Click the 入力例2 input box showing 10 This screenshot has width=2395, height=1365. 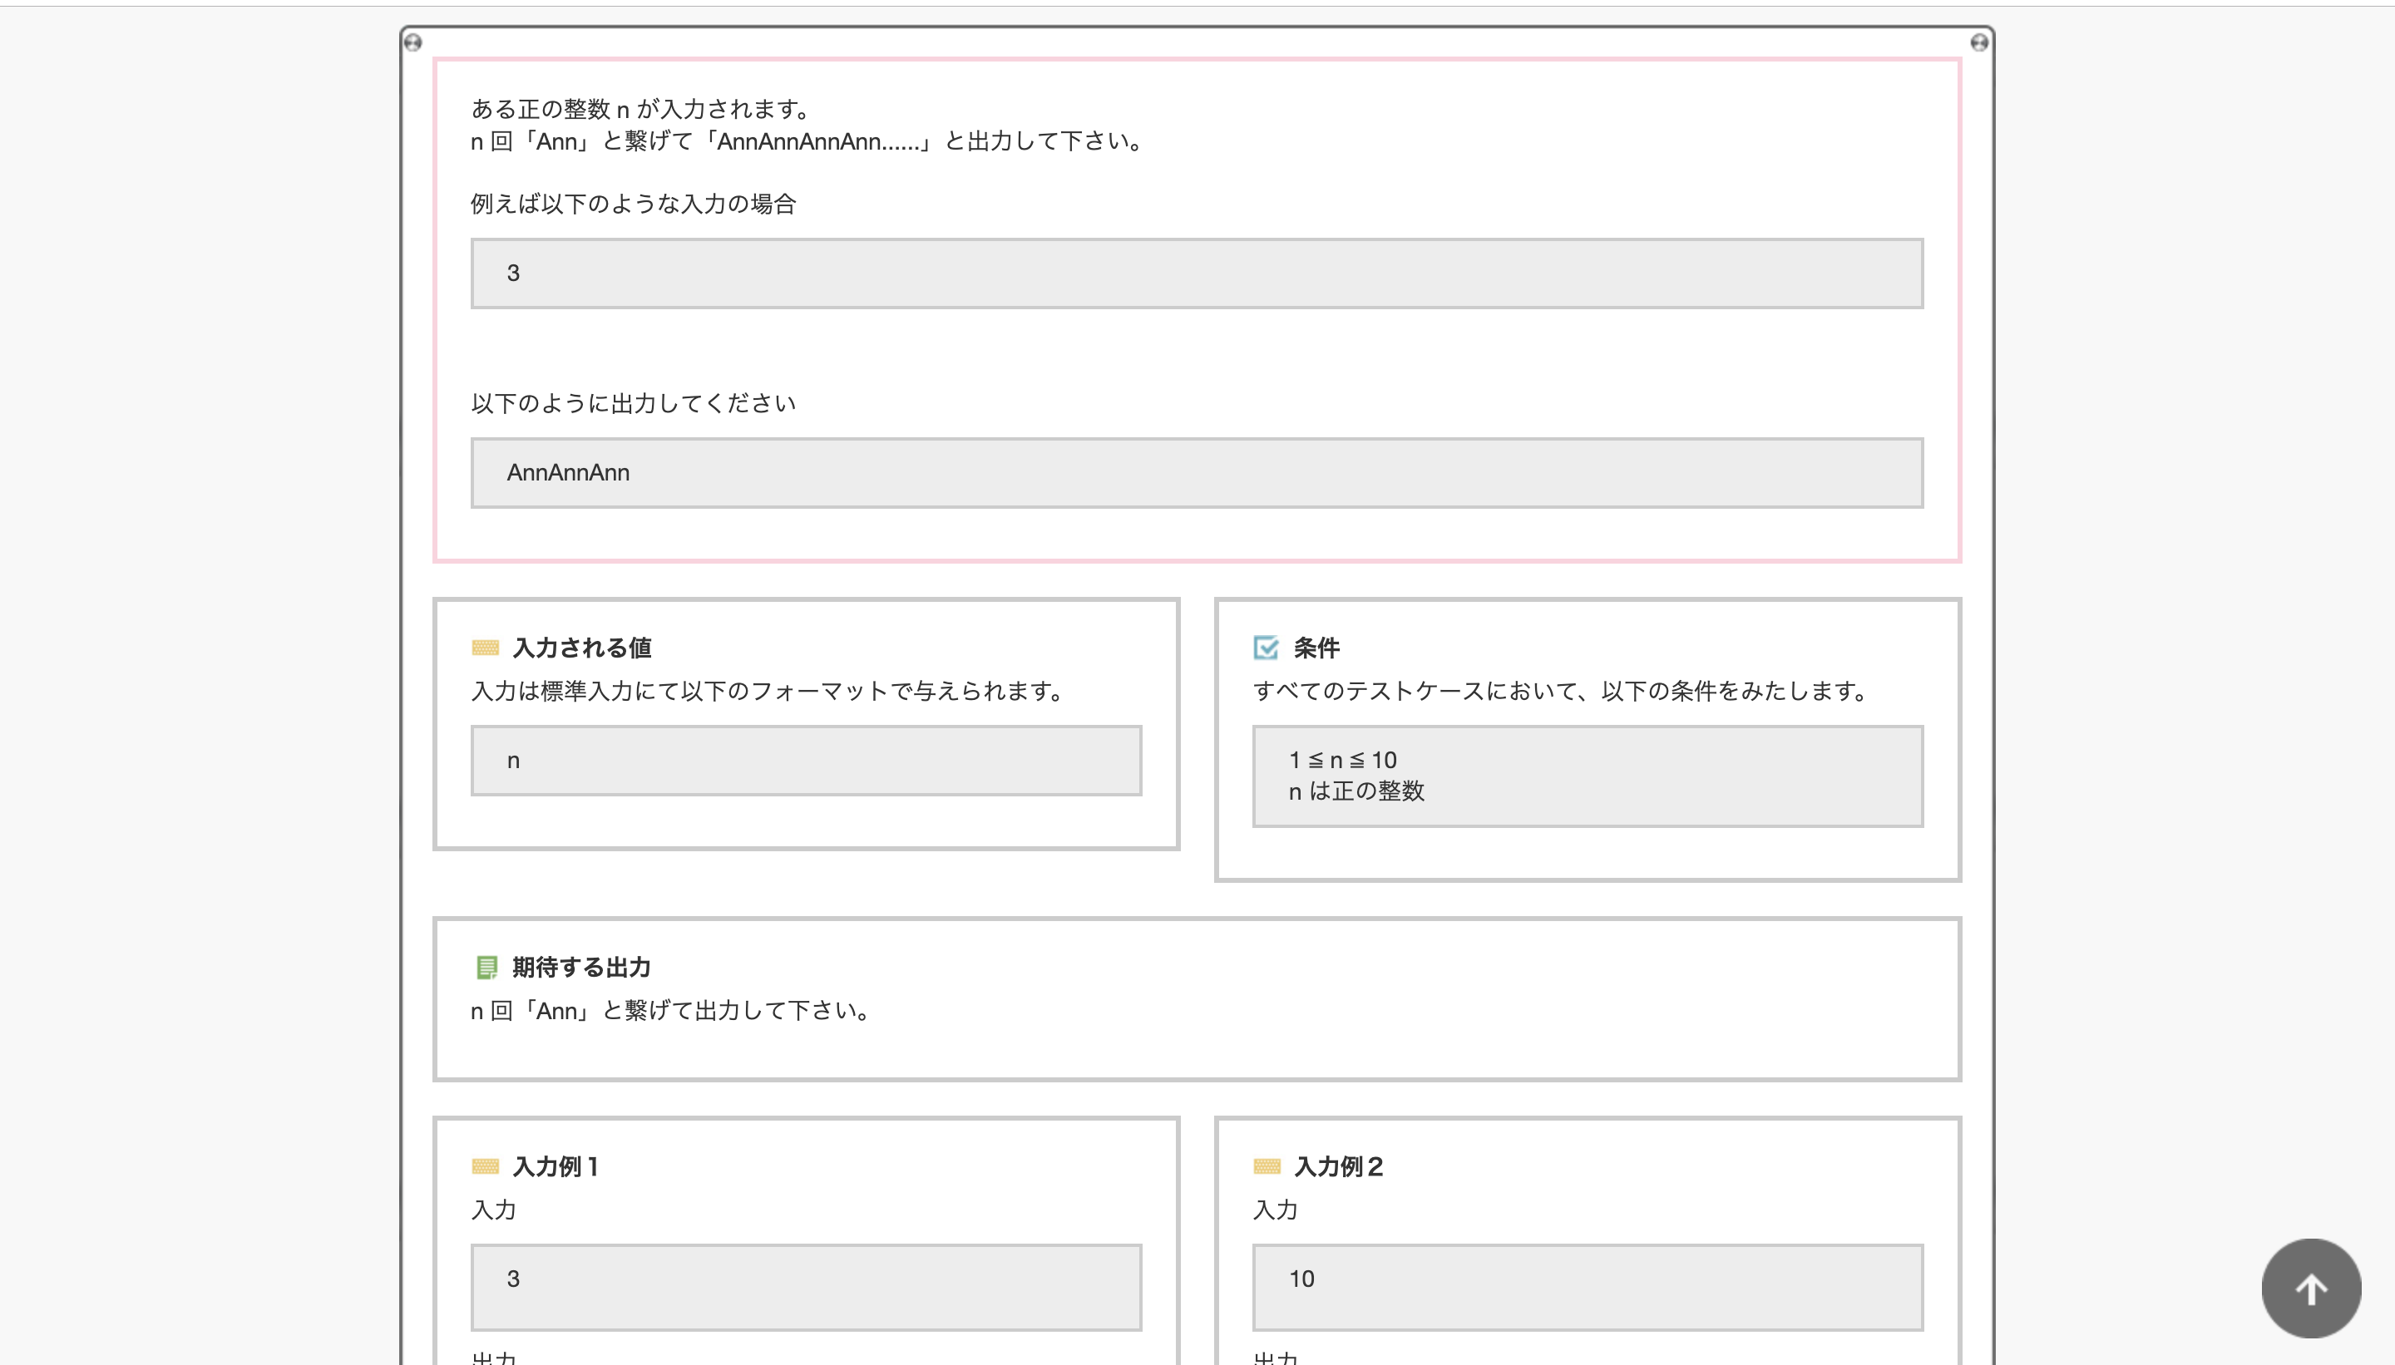coord(1588,1289)
